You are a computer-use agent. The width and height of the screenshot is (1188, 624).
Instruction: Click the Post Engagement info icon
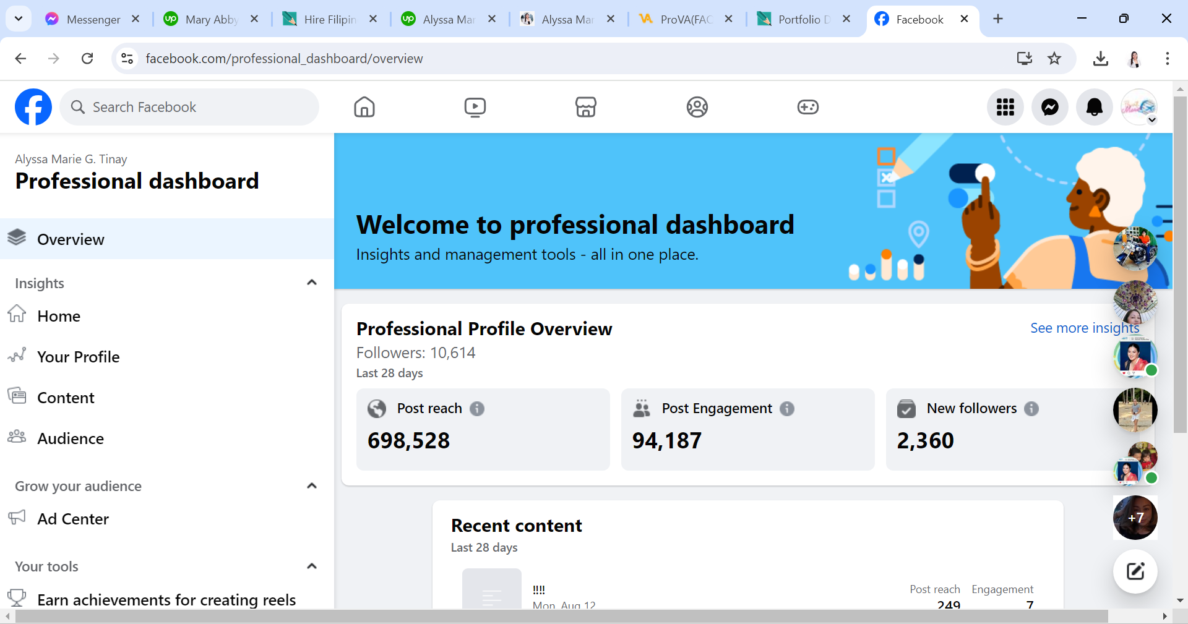coord(787,409)
